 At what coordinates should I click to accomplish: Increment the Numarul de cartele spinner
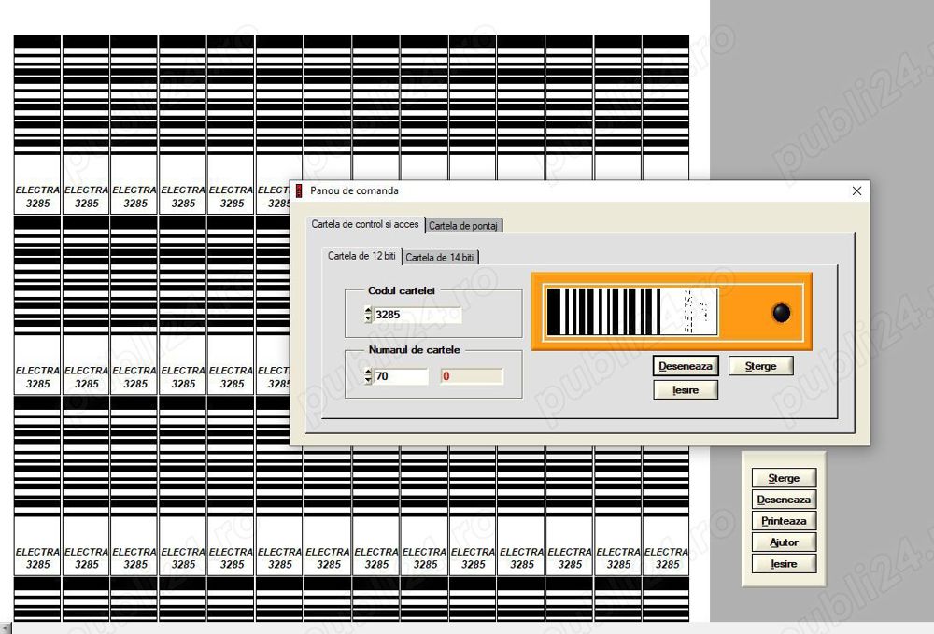[366, 373]
